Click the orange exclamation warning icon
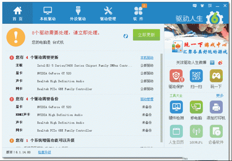The width and height of the screenshot is (232, 161). [x=16, y=37]
